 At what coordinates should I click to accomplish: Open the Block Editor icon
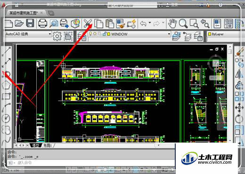pyautogui.click(x=131, y=24)
